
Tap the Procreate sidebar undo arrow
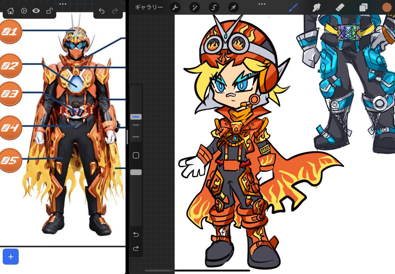[x=136, y=235]
